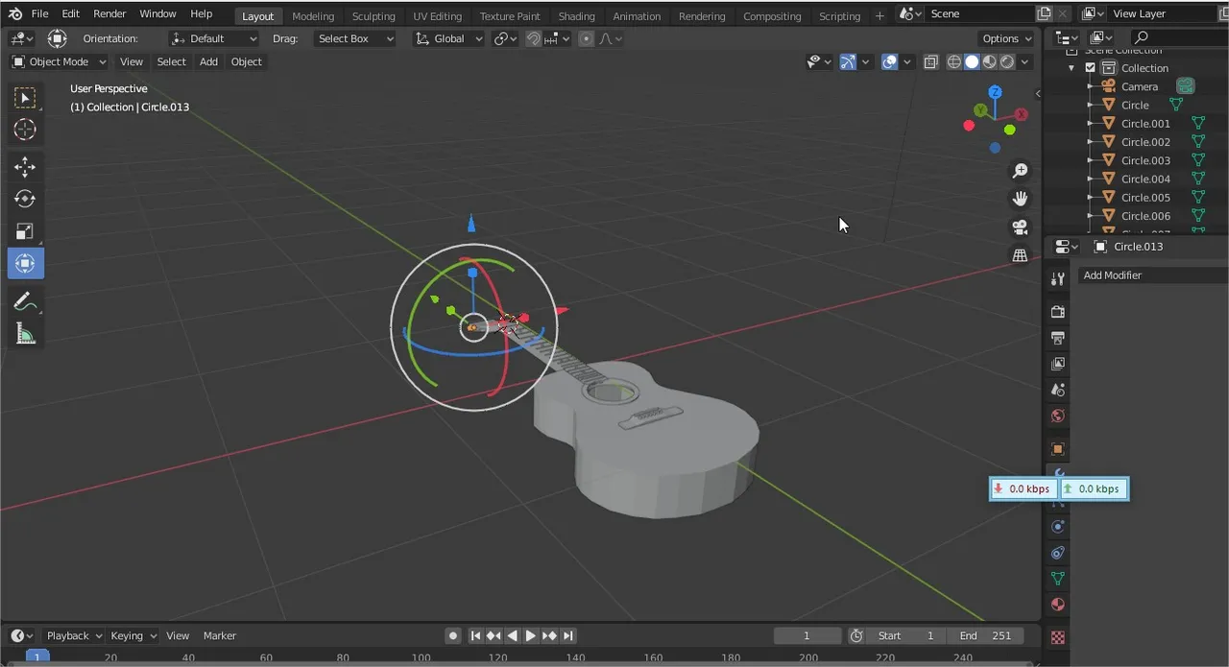1229x667 pixels.
Task: Open the Object Constraints properties tab
Action: [1058, 553]
